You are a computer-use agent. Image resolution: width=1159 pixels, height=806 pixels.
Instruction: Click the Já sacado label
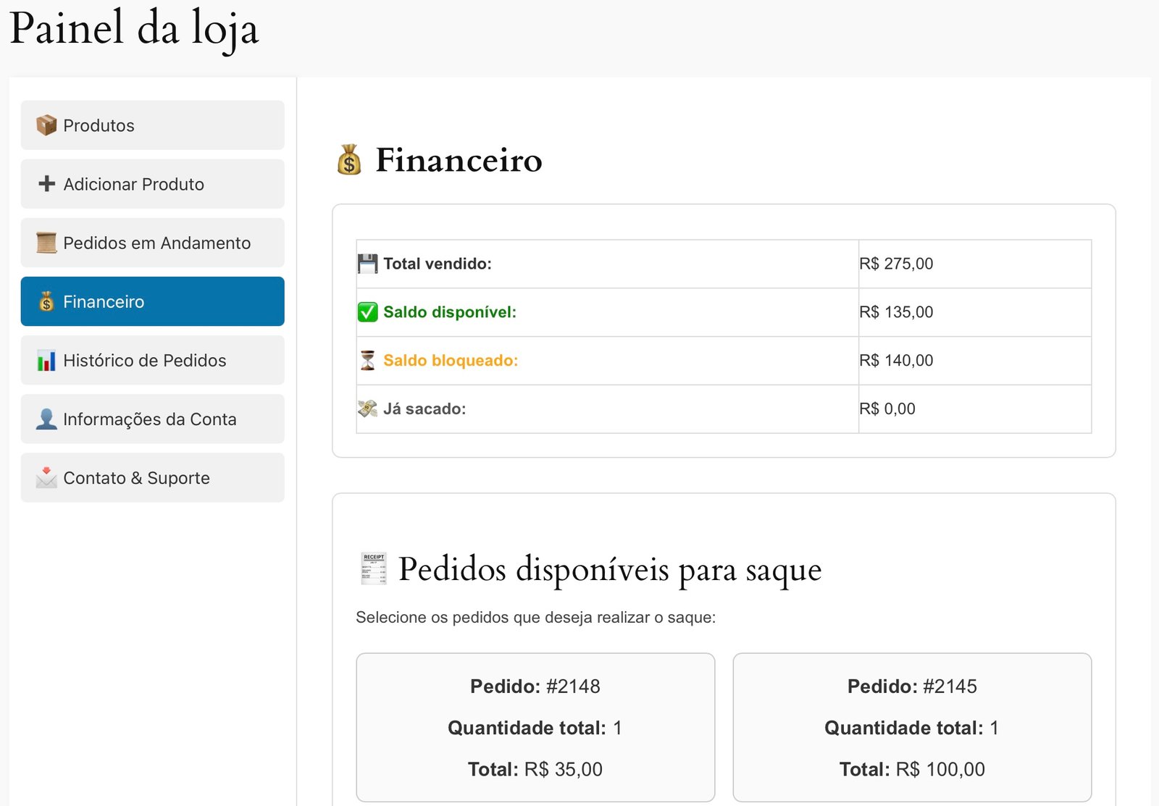tap(424, 409)
